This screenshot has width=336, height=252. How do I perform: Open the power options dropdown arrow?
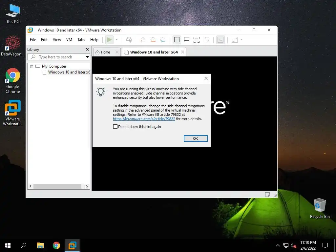click(x=116, y=40)
